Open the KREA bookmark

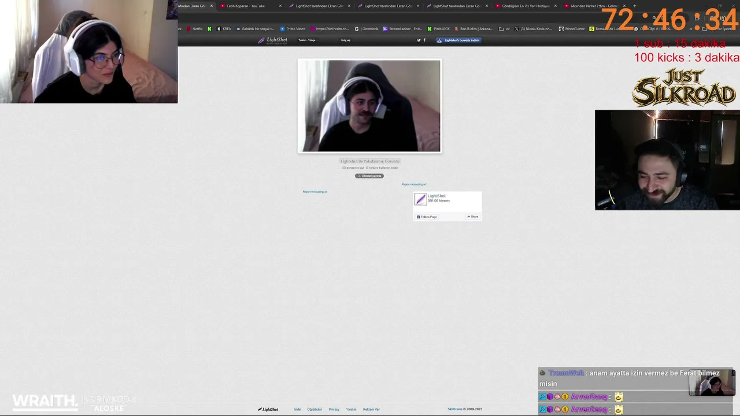(x=224, y=29)
